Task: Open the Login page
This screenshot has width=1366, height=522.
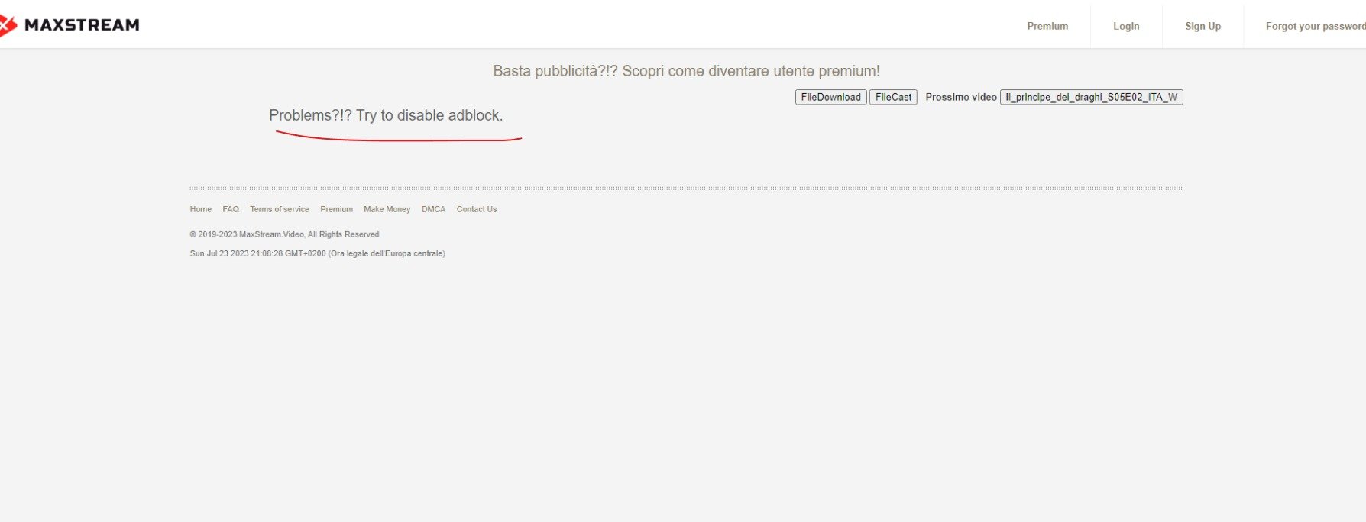Action: pyautogui.click(x=1125, y=26)
